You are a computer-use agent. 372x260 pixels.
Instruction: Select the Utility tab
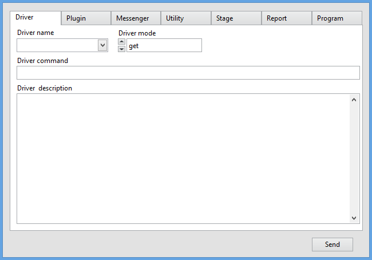coord(186,18)
